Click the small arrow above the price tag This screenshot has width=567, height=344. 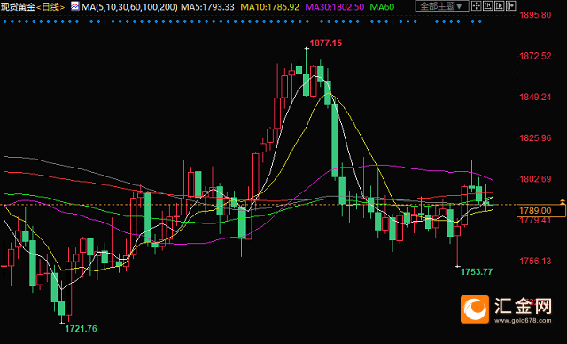tap(563, 200)
